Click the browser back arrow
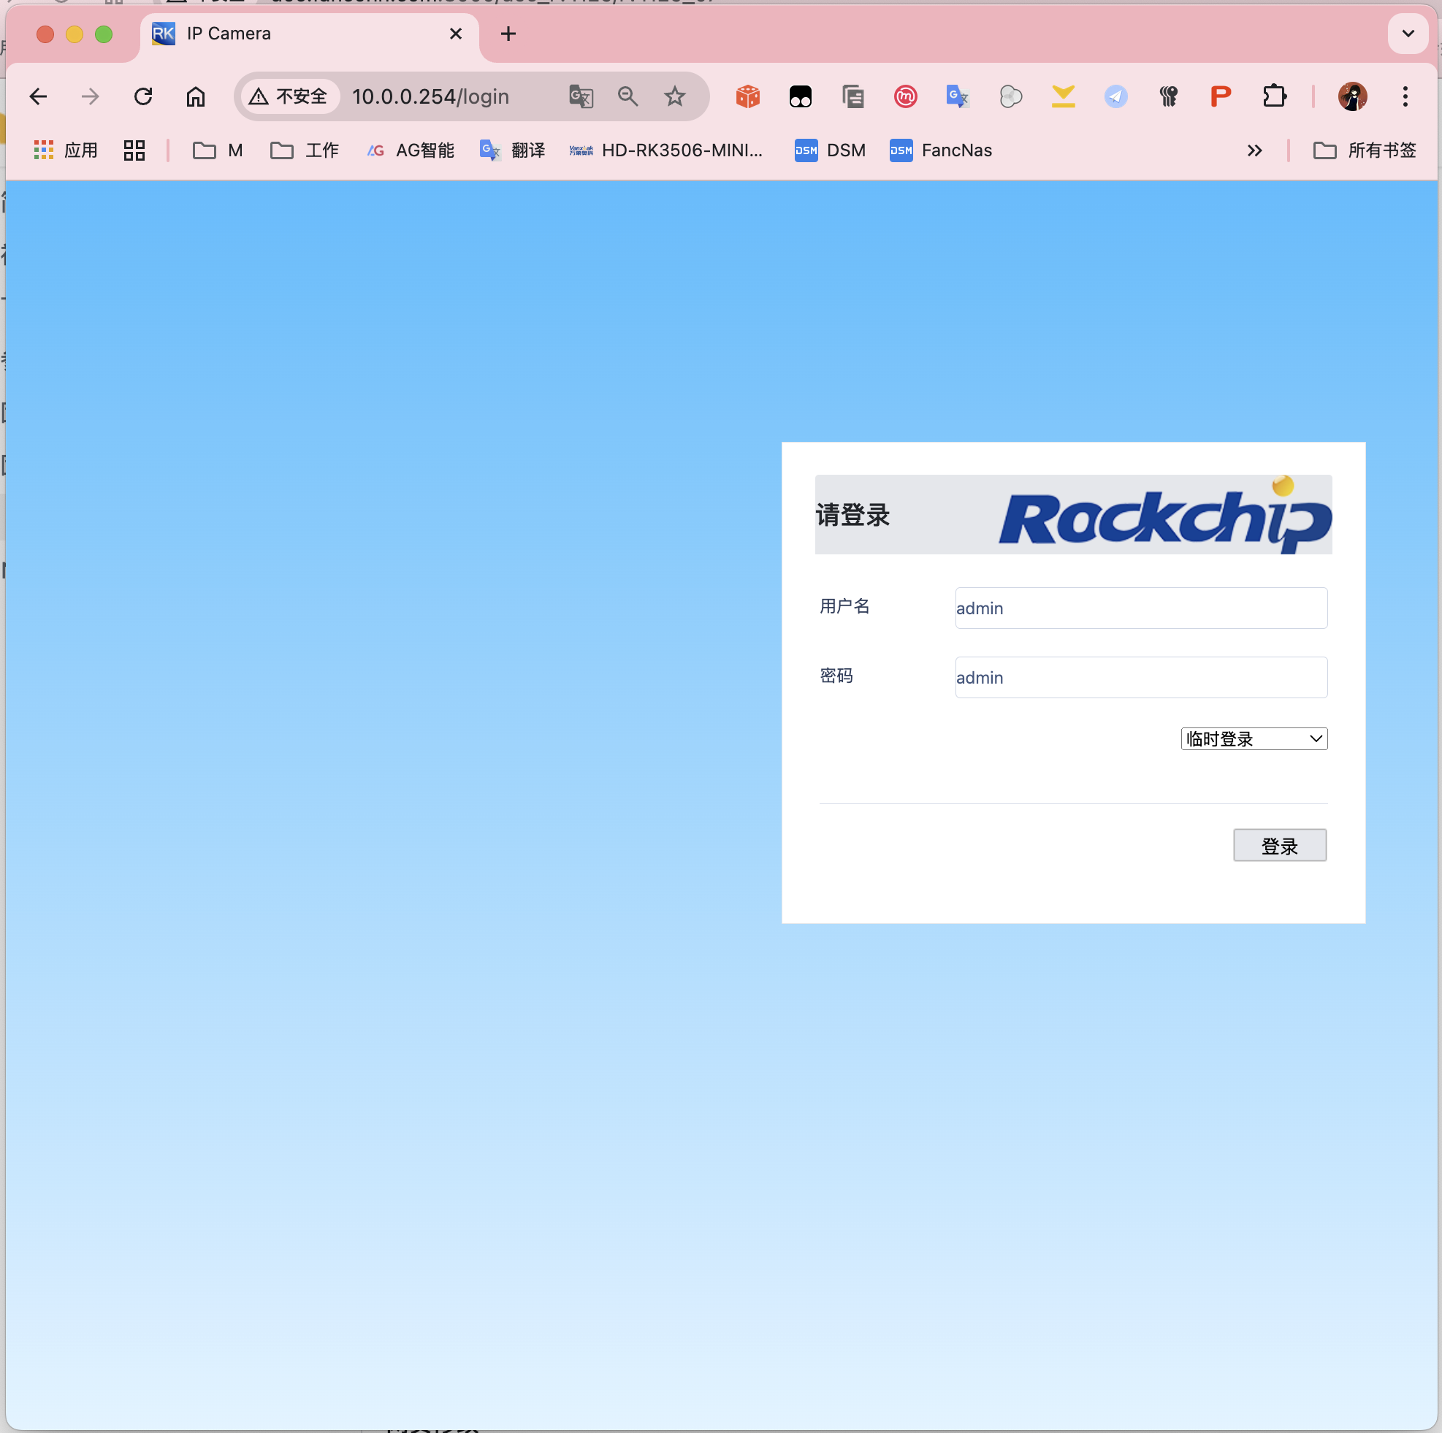Screen dimensions: 1442x1433 click(38, 96)
